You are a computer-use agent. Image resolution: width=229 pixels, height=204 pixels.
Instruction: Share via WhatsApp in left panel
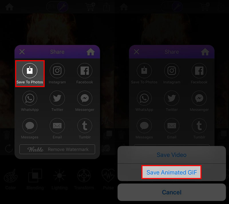pyautogui.click(x=30, y=101)
